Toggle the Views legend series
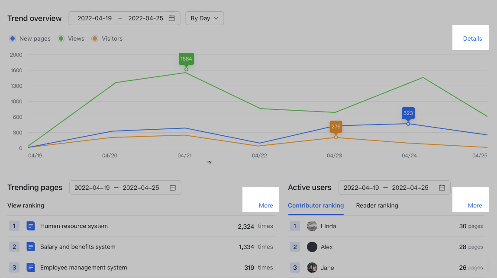 tap(71, 38)
